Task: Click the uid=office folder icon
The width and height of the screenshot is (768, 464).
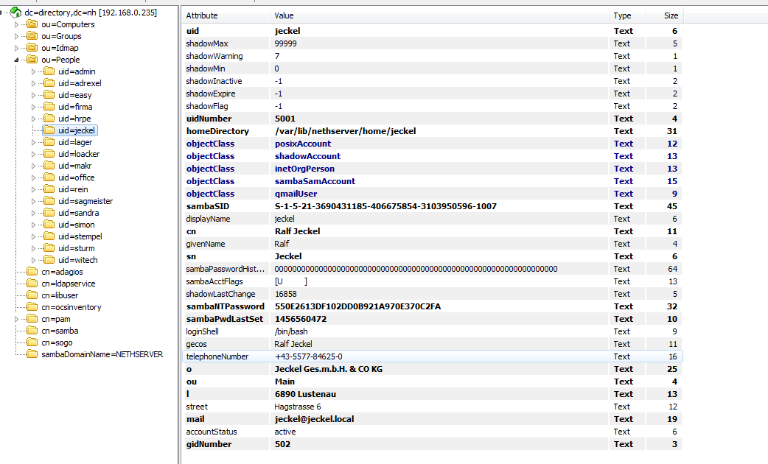Action: 49,177
